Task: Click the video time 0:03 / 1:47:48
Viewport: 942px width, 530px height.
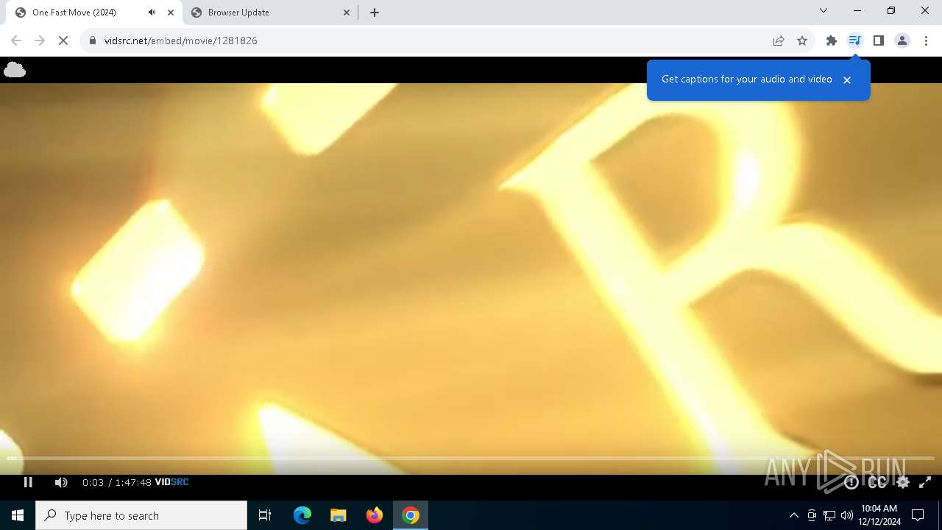Action: (x=117, y=482)
